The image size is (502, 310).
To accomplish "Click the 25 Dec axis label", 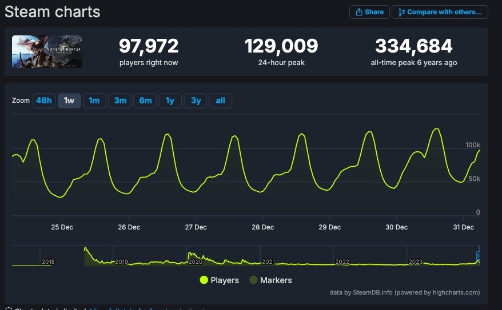I will point(62,227).
